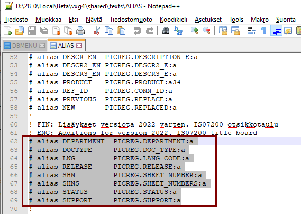
Task: Copy selection using the Copy icon
Action: (109, 31)
